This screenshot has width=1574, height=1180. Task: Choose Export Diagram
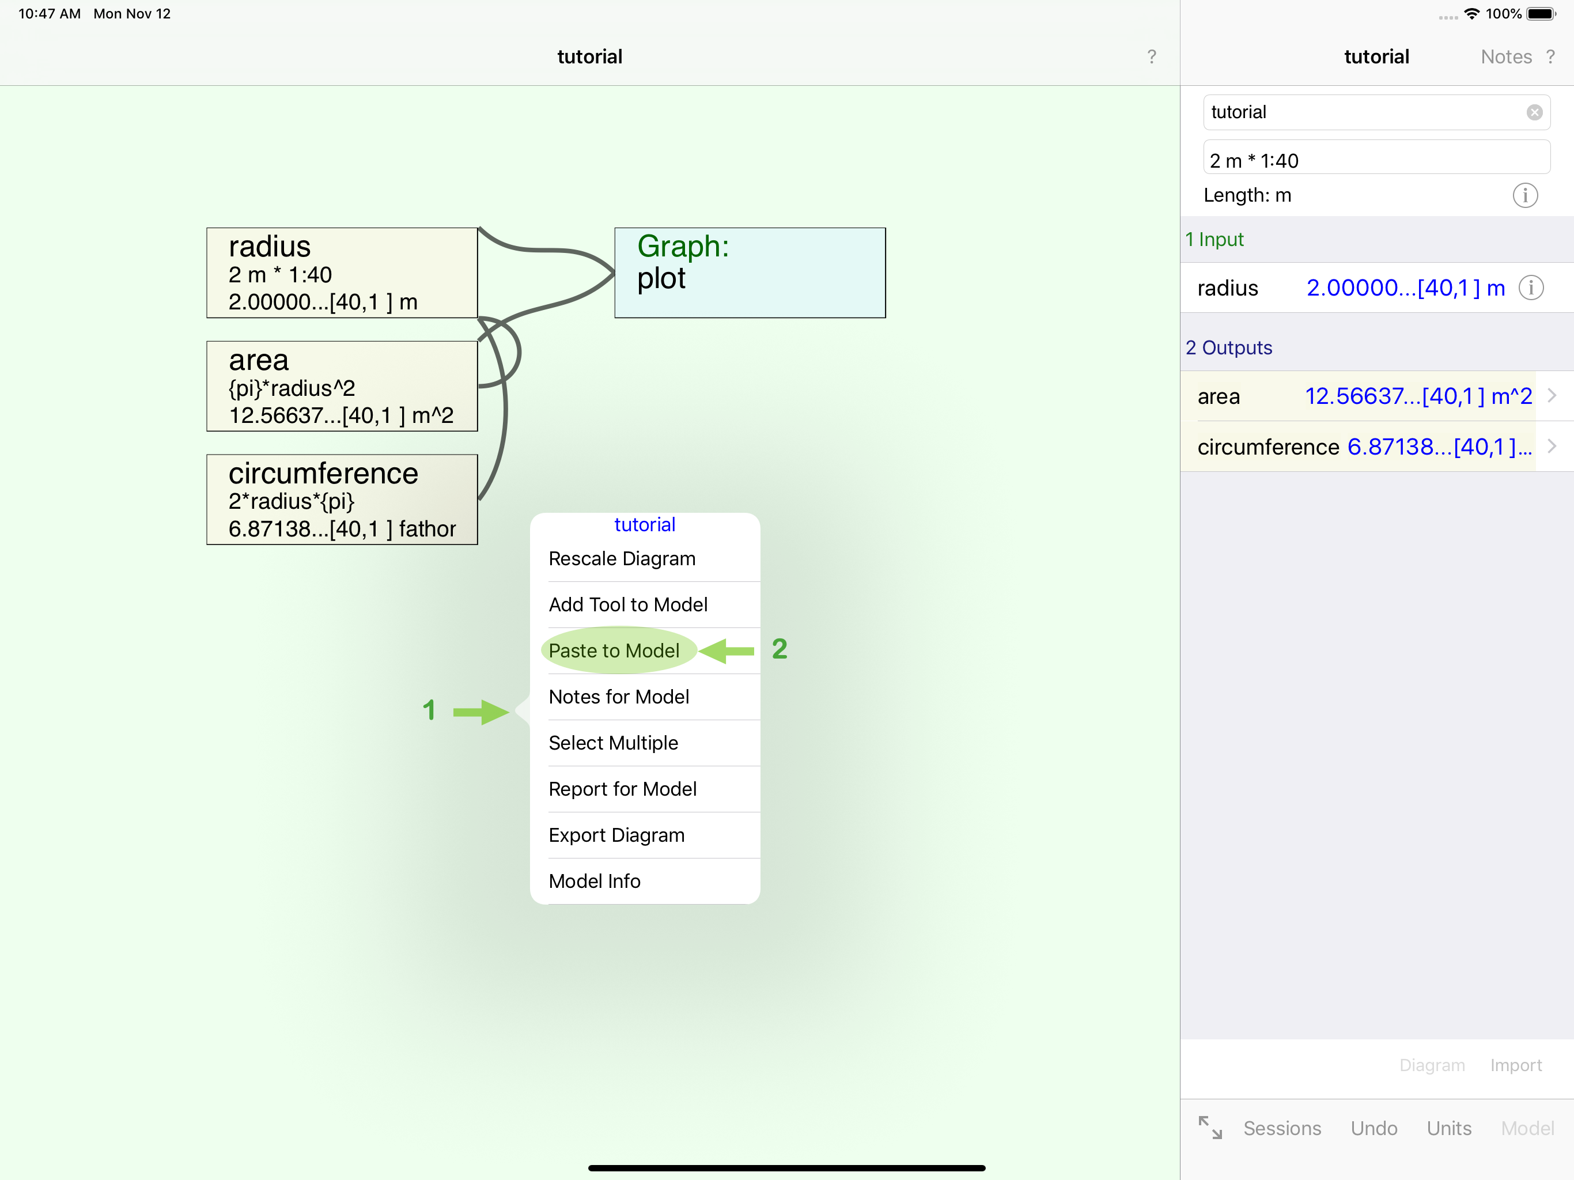[645, 835]
